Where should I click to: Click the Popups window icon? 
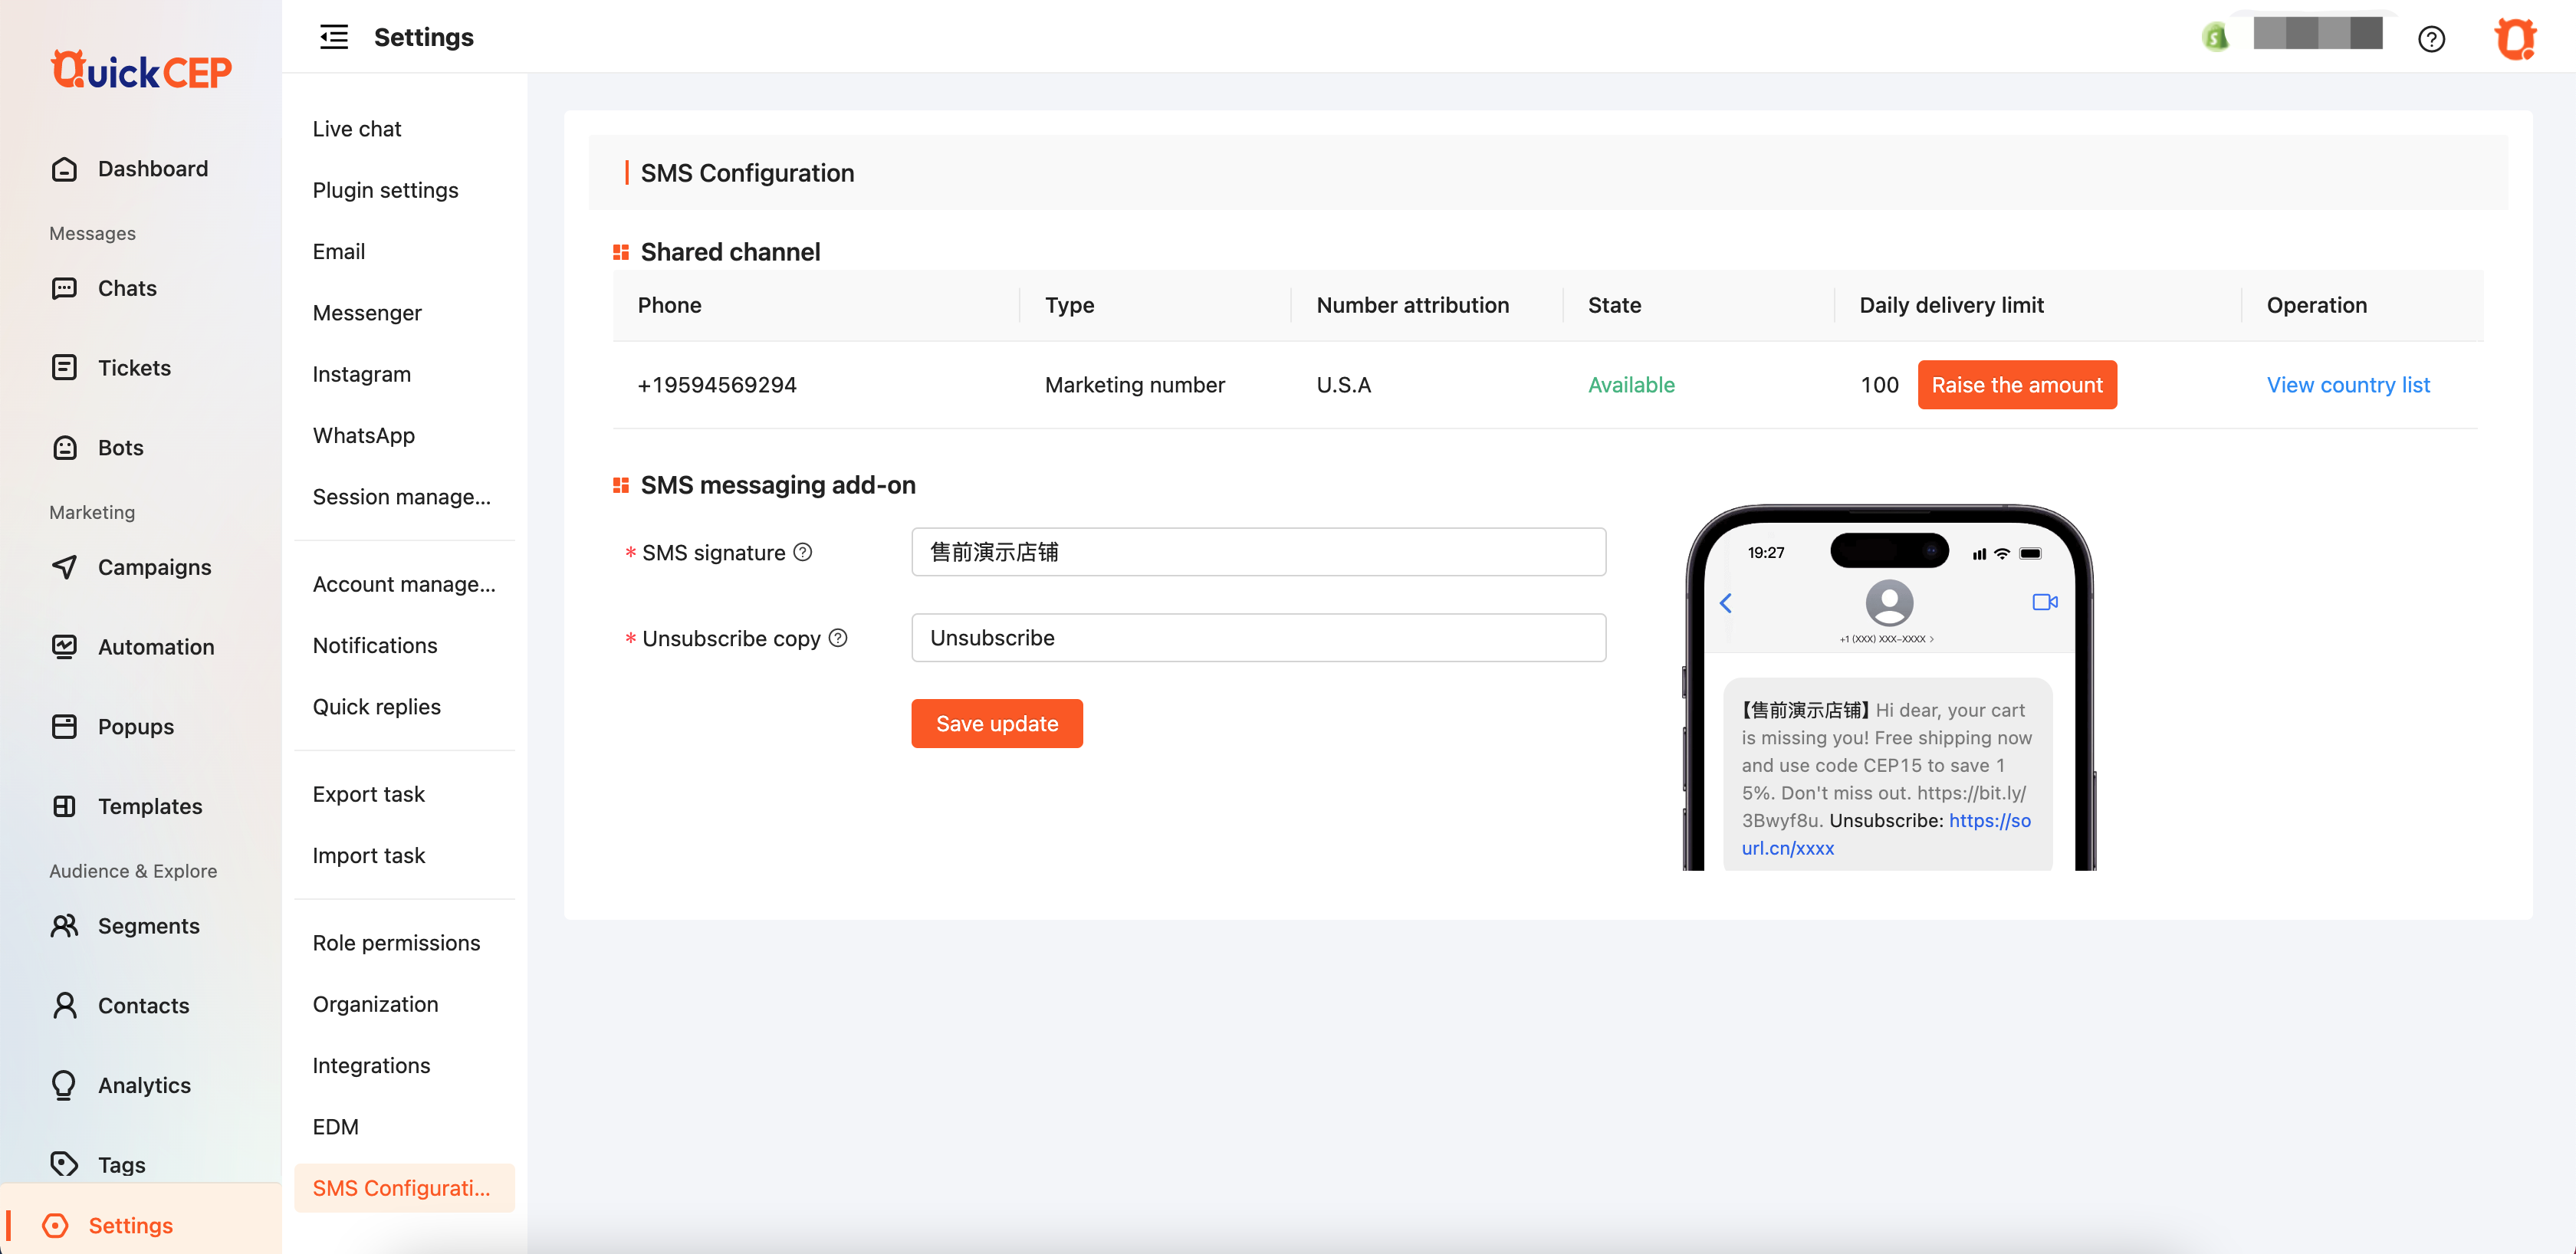pyautogui.click(x=64, y=727)
